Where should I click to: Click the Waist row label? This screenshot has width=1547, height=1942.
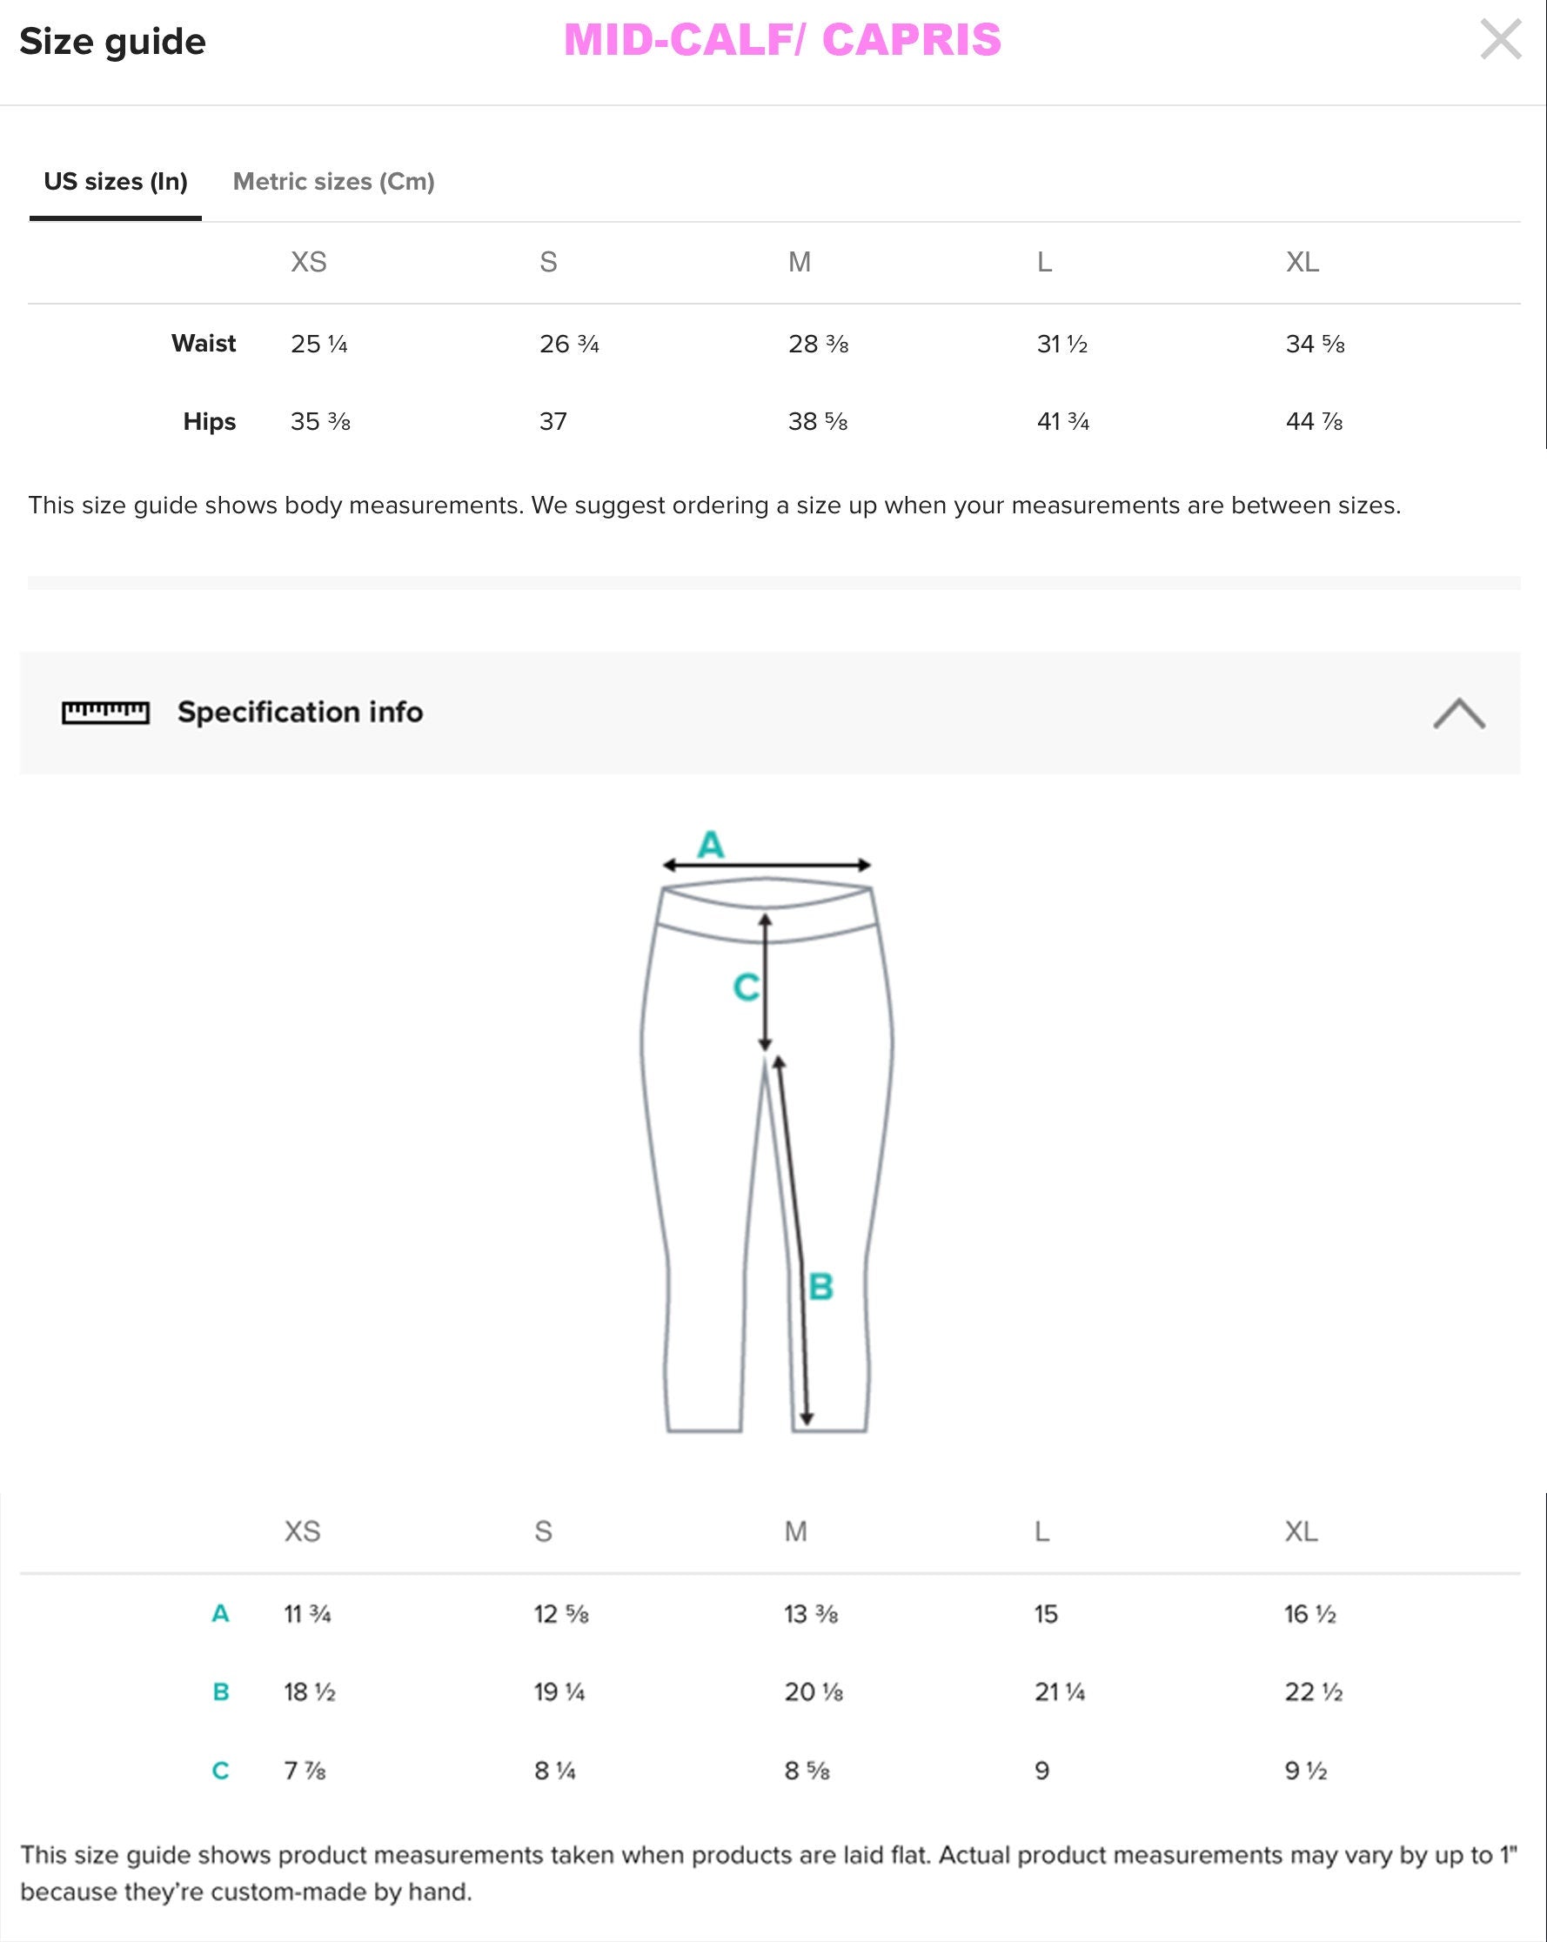click(204, 343)
